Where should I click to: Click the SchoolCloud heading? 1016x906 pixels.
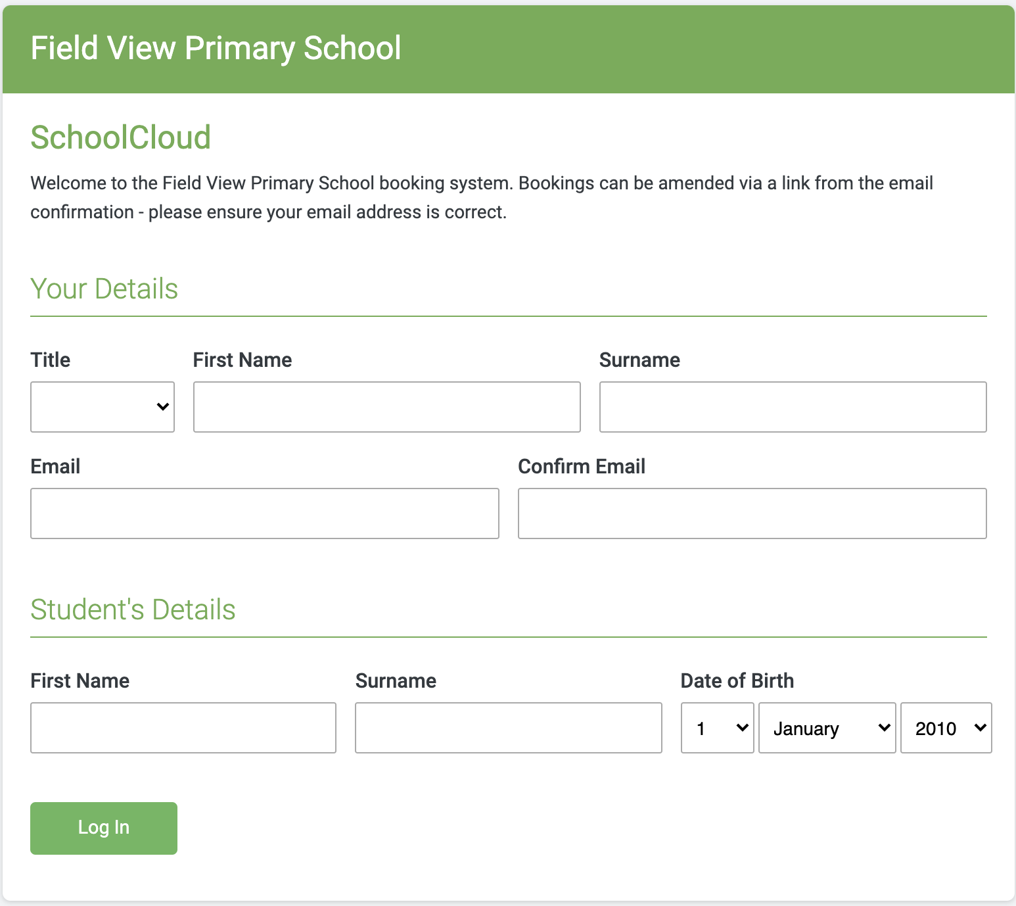[x=121, y=137]
